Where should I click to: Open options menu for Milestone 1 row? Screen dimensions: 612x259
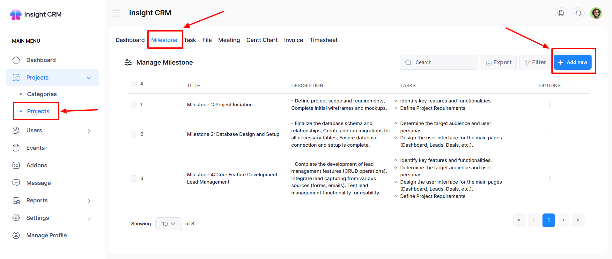coord(550,105)
